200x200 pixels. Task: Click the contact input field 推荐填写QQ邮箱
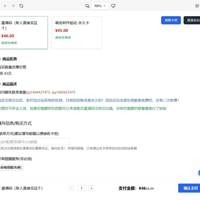34,141
